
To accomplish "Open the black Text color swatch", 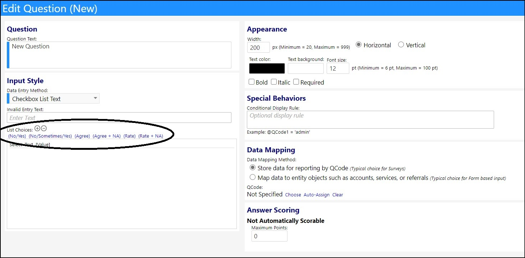I will coord(267,68).
